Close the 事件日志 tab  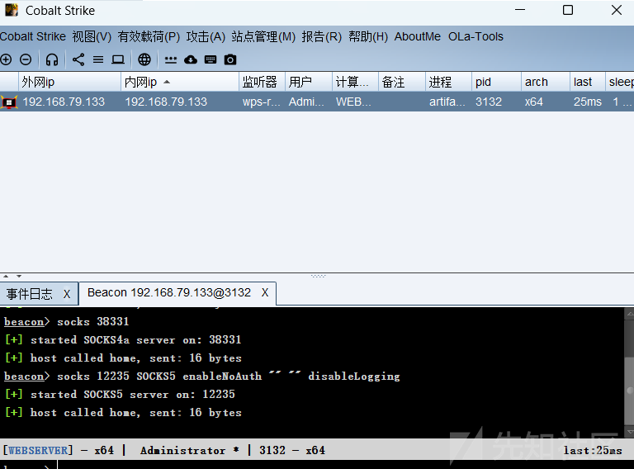pyautogui.click(x=67, y=294)
